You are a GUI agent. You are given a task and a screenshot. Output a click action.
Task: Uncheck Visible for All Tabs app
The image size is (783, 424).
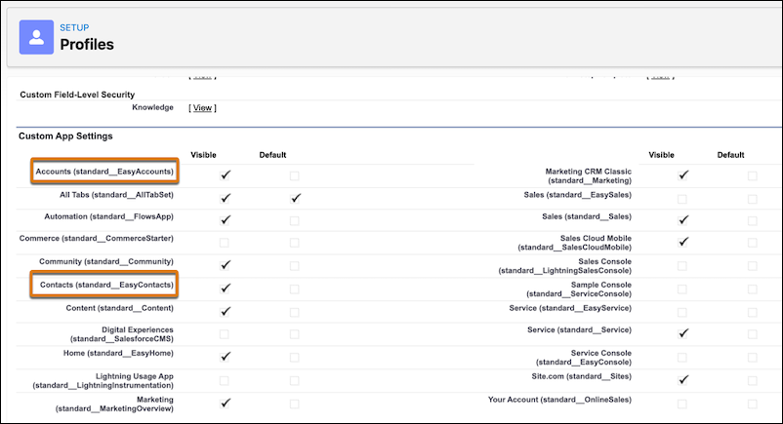tap(226, 198)
